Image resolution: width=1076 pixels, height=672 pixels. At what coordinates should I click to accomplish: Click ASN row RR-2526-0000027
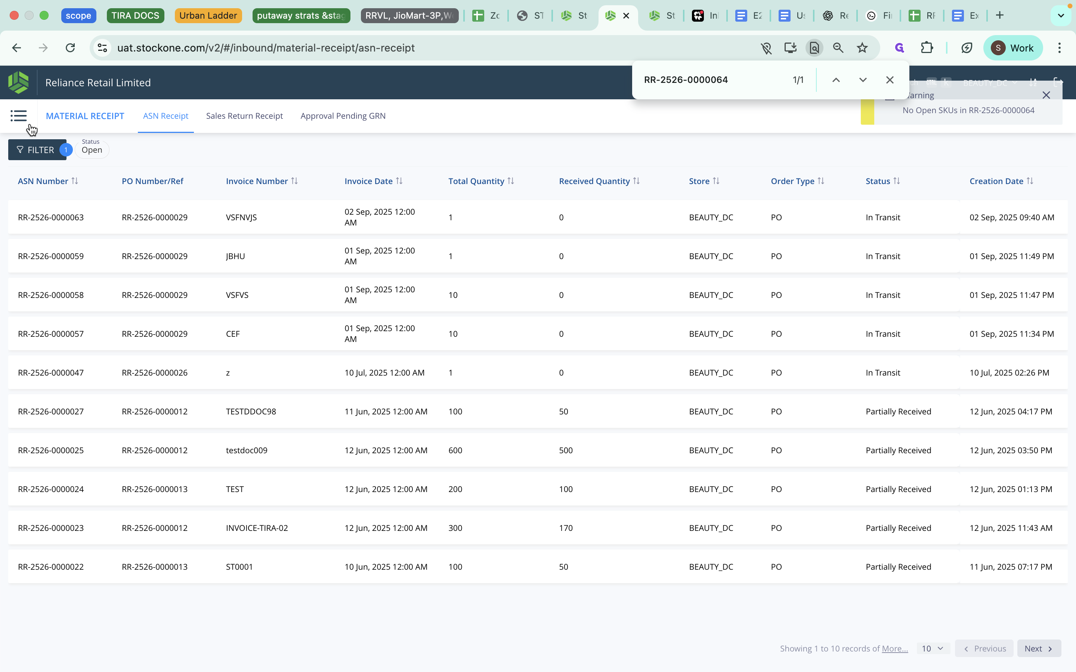pyautogui.click(x=51, y=411)
